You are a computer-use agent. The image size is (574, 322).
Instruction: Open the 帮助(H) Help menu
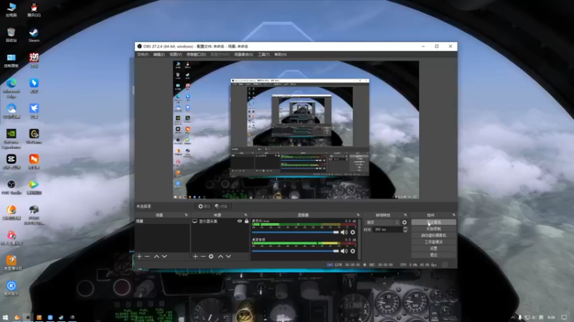click(281, 54)
